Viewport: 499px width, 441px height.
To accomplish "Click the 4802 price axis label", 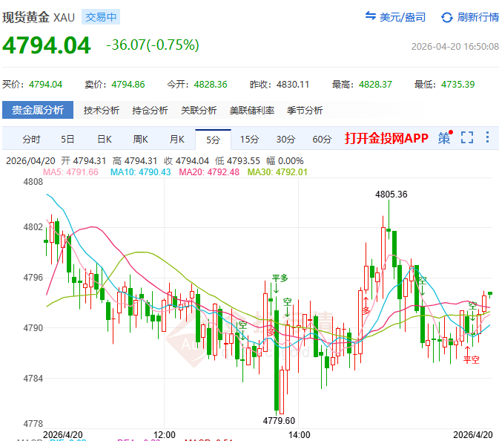I will tap(33, 227).
